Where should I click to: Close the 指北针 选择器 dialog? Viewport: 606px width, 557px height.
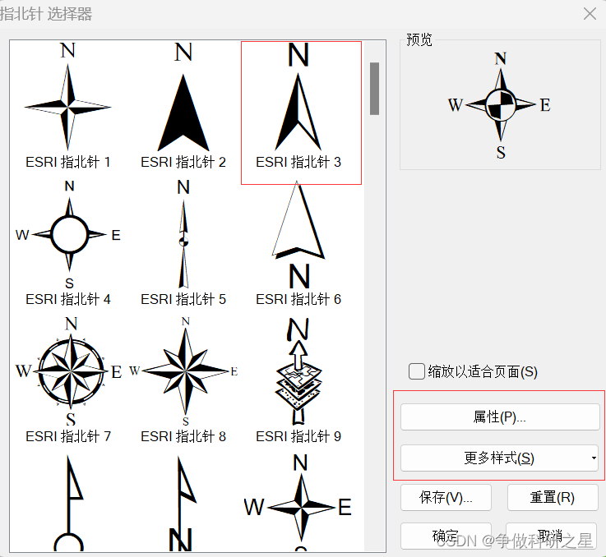click(590, 13)
